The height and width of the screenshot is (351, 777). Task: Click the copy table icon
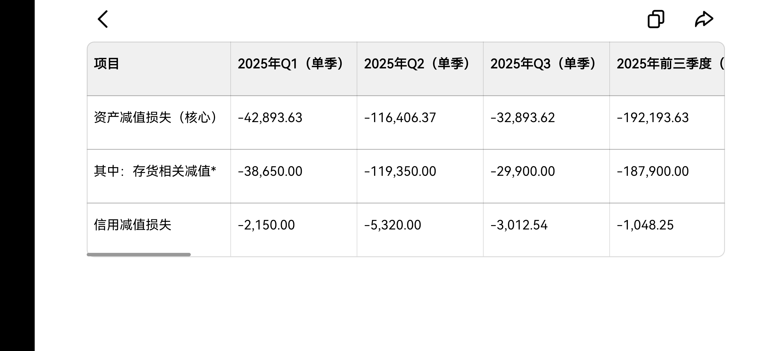pyautogui.click(x=656, y=19)
